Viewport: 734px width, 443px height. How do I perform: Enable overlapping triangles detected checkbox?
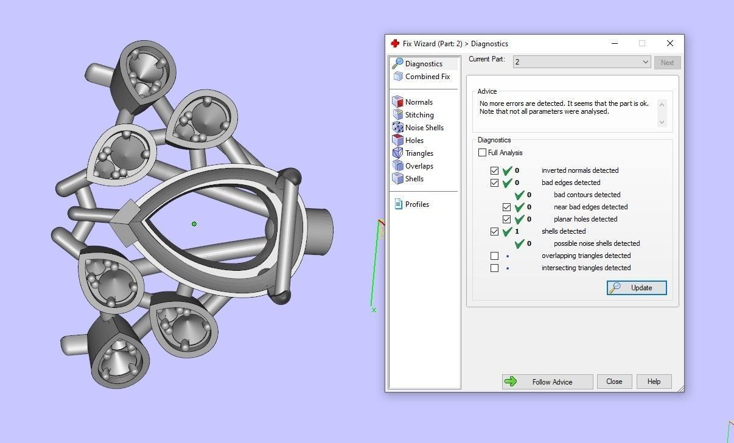[494, 256]
